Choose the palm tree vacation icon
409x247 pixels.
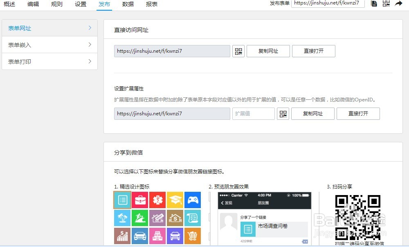tap(122, 218)
